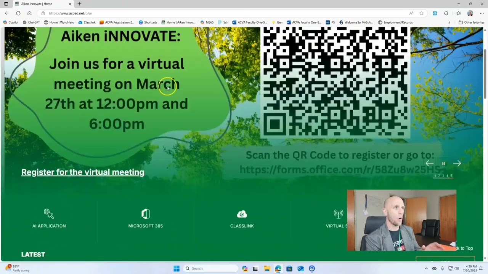Show the previous slide with the left arrow

tap(429, 164)
